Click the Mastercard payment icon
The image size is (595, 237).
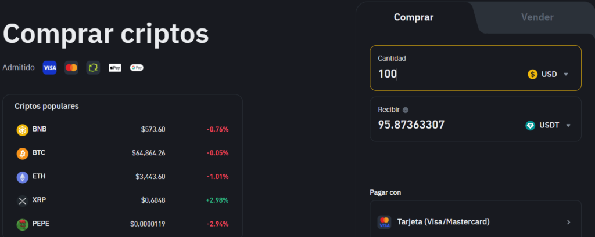coord(71,68)
